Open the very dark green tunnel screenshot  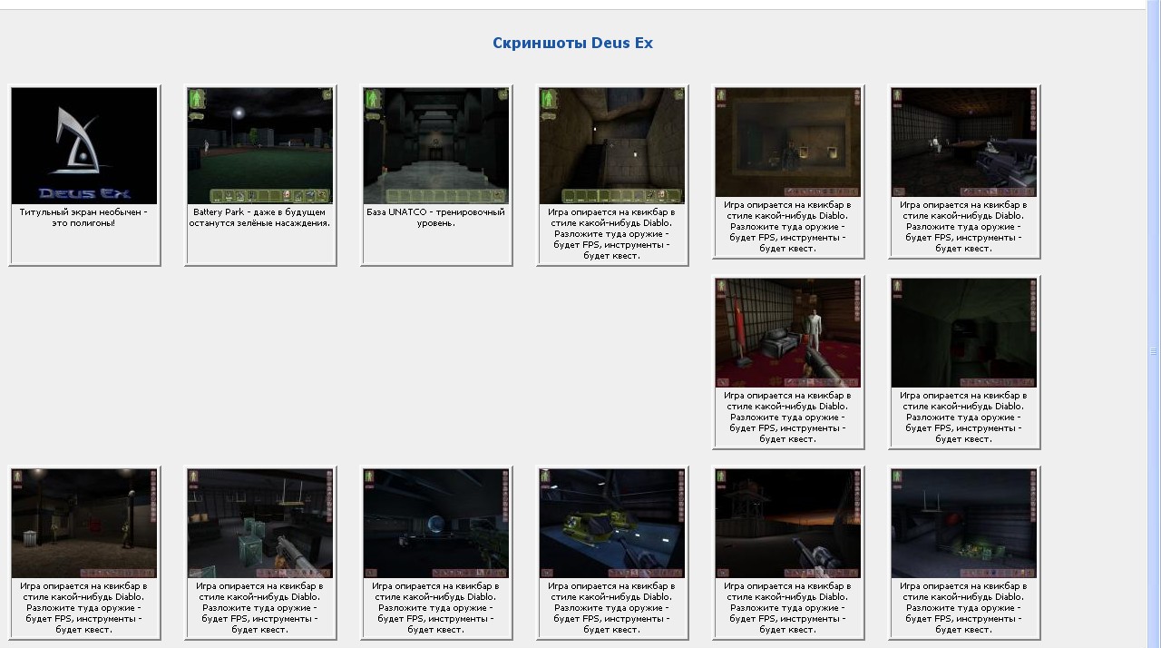tap(964, 333)
